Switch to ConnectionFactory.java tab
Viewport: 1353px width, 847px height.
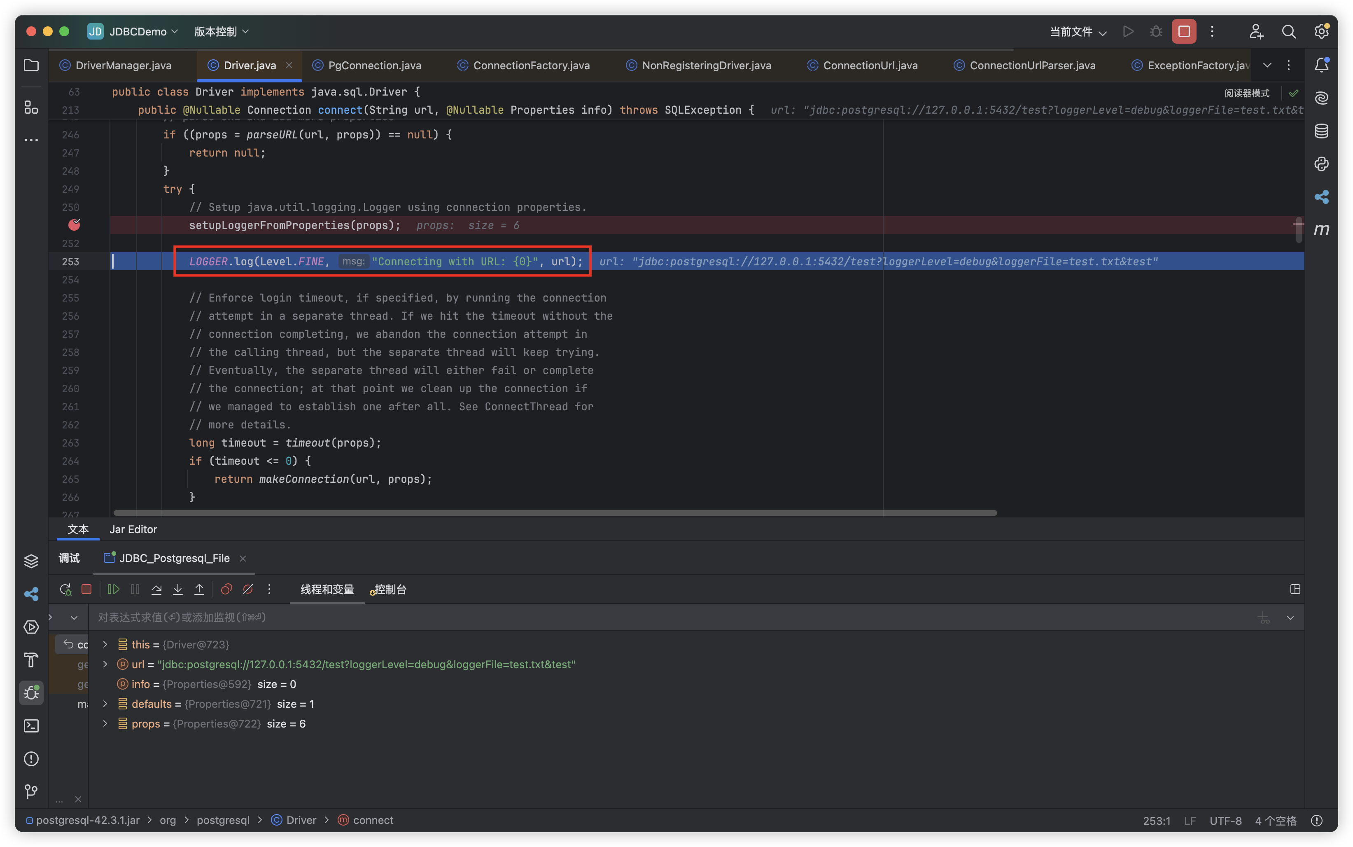(523, 66)
